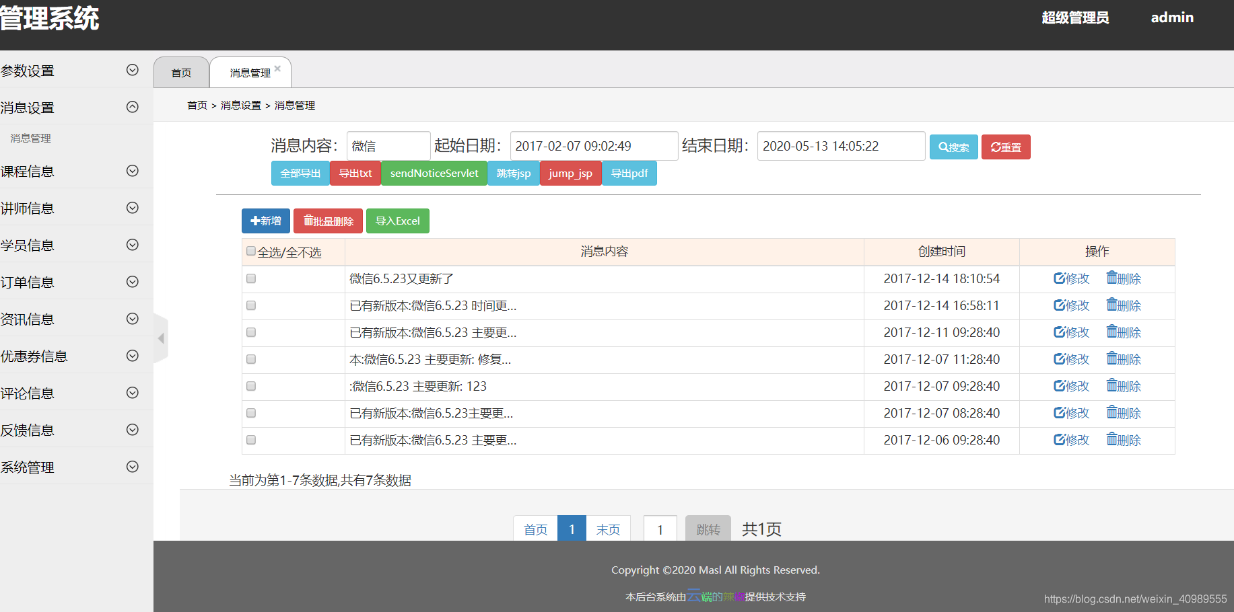Go to 末页 in the pagination
This screenshot has height=612, width=1234.
tap(608, 529)
